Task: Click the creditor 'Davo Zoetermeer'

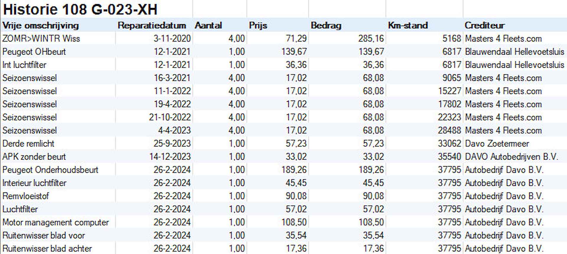Action: coord(497,143)
